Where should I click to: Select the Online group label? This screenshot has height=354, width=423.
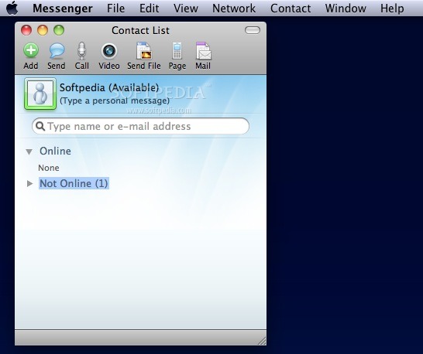click(x=55, y=151)
